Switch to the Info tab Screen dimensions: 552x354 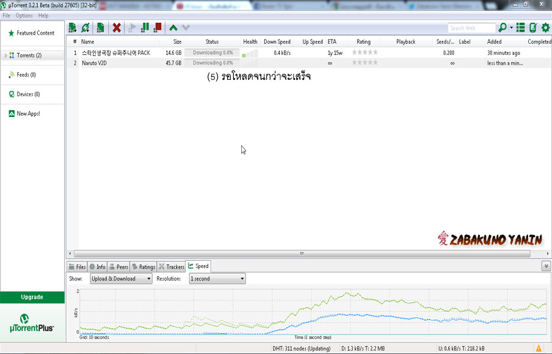click(97, 267)
